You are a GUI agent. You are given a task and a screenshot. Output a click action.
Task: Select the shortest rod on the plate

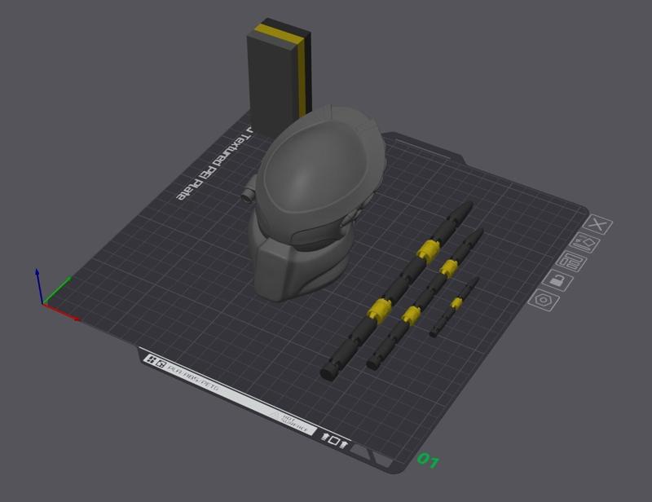[455, 306]
